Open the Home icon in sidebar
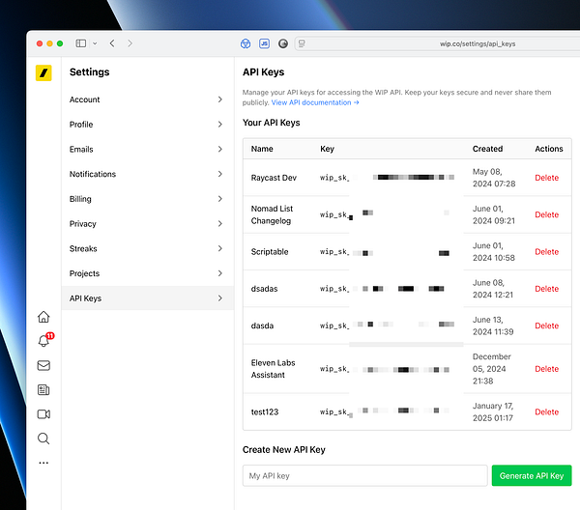The width and height of the screenshot is (580, 510). (43, 317)
